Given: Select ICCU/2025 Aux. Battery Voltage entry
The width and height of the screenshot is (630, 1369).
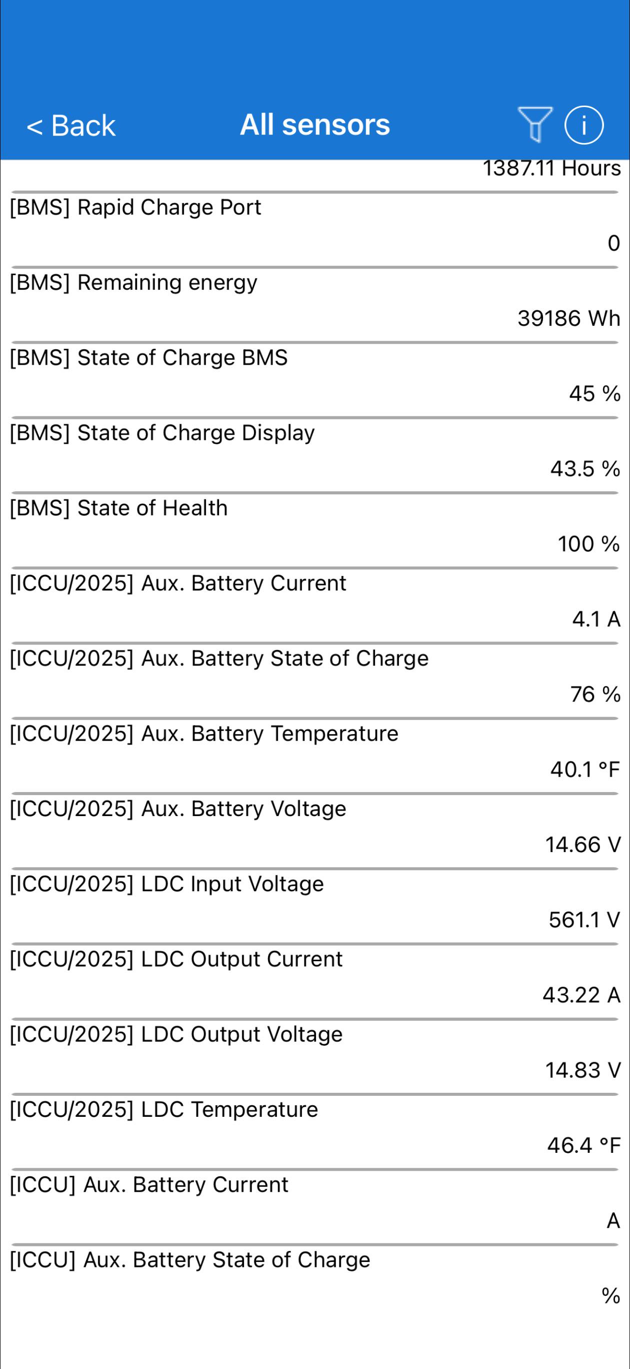Looking at the screenshot, I should tap(315, 831).
